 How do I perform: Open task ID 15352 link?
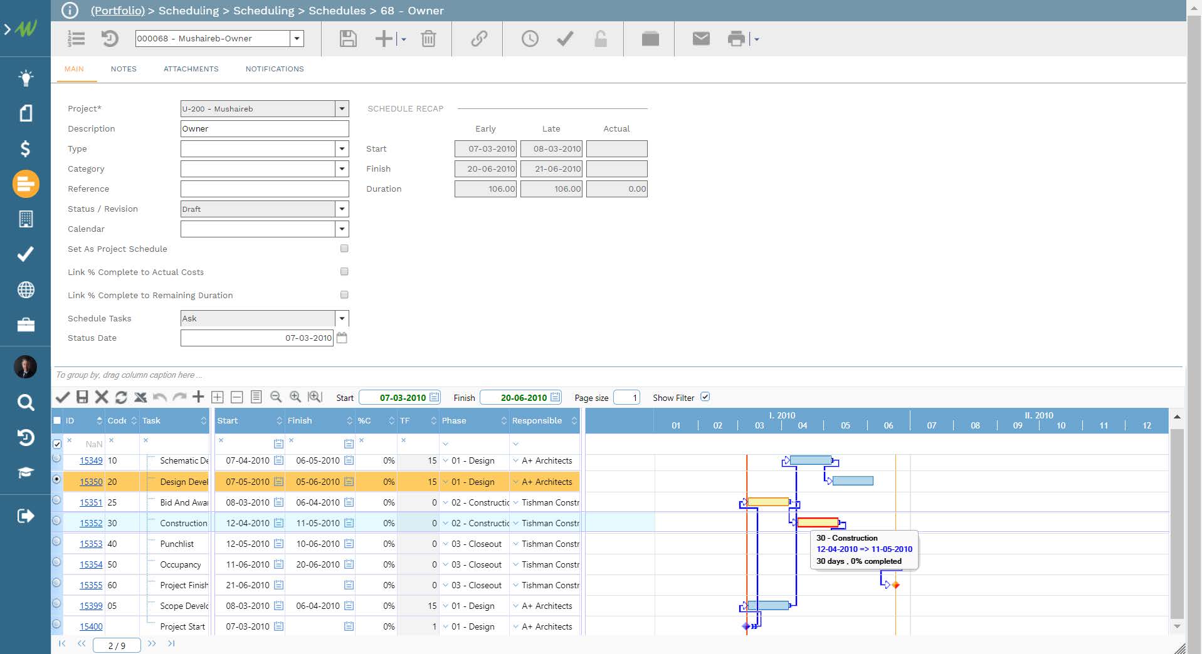tap(91, 523)
